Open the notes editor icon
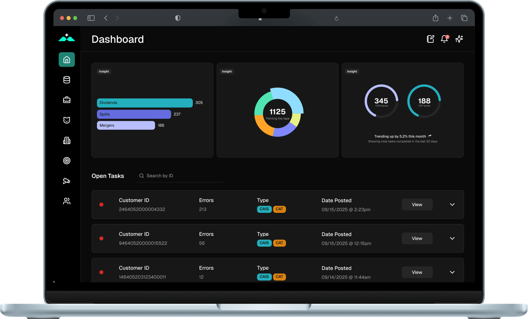Screen dimensions: 528x319 coord(430,39)
